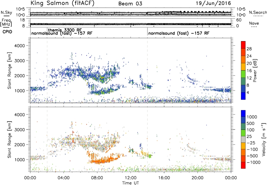Click the '16:00' time axis tick label
The width and height of the screenshot is (267, 185).
[164, 178]
